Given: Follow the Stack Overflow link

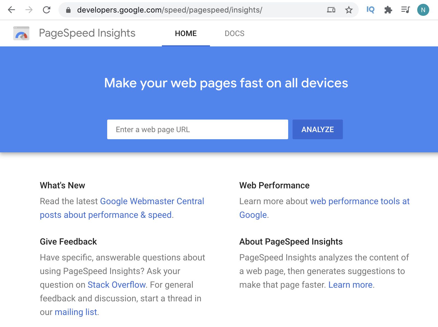Looking at the screenshot, I should click(x=117, y=285).
